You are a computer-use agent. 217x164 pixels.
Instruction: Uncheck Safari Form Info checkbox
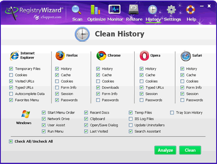pos(182,88)
